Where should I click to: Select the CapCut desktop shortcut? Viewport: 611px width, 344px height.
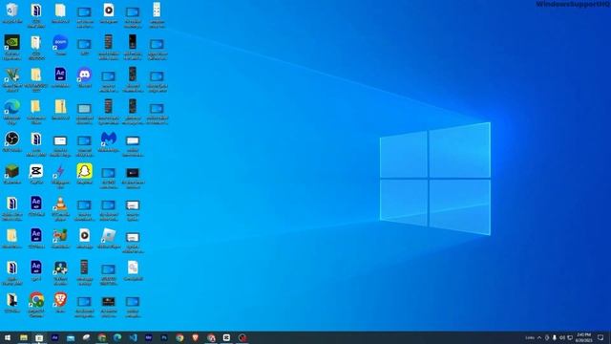pos(36,174)
